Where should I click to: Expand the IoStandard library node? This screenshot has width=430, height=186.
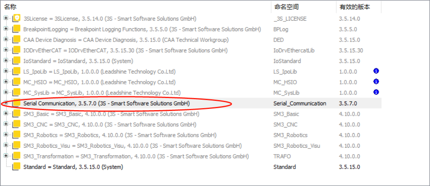coord(6,61)
